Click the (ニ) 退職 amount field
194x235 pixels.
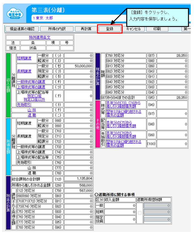78,115
